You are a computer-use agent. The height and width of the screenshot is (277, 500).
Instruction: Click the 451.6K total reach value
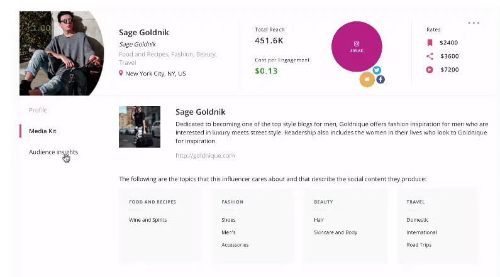pos(269,40)
